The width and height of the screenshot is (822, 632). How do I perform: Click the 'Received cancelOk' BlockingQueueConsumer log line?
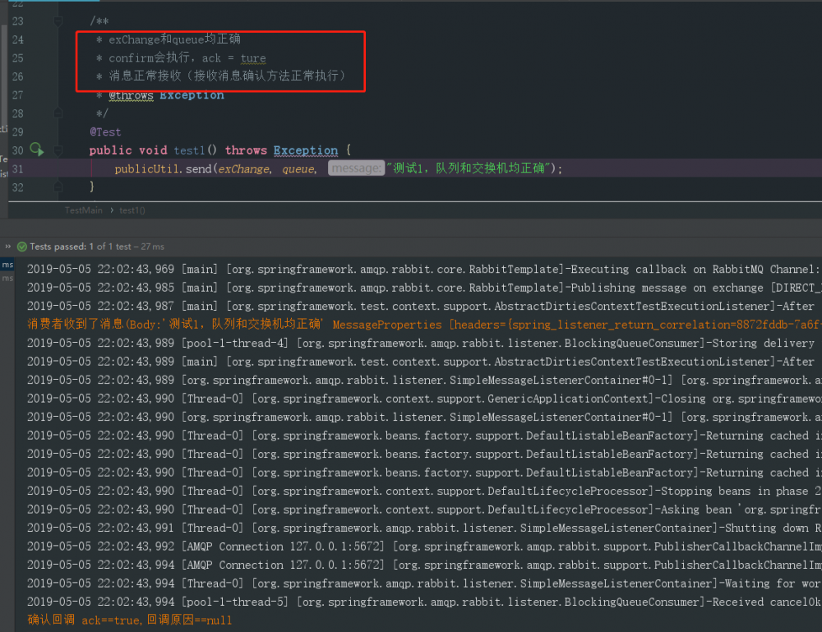pyautogui.click(x=424, y=602)
